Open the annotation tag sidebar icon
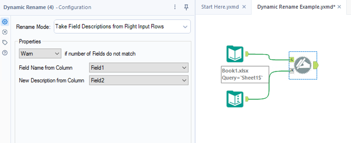The image size is (351, 143). [x=5, y=42]
